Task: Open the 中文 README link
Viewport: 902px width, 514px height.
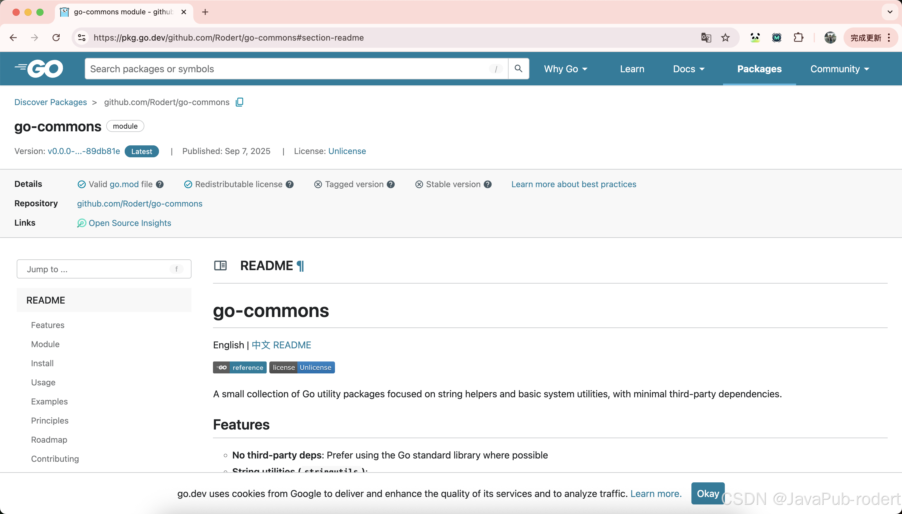Action: click(282, 345)
